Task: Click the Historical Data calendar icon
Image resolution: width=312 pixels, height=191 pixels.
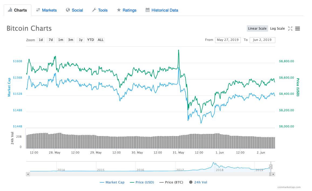Action: tap(148, 10)
